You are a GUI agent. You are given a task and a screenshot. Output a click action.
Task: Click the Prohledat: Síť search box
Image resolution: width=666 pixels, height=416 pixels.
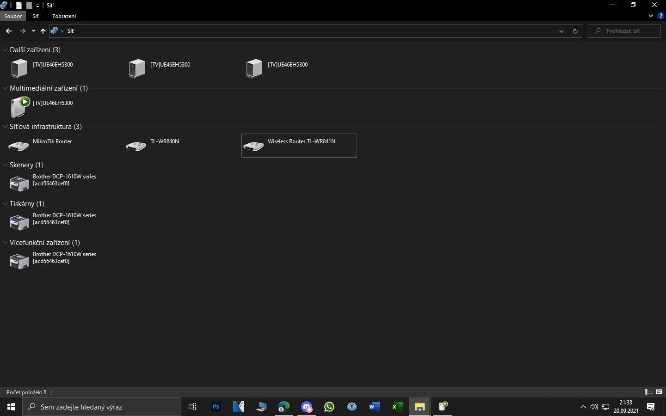point(624,31)
